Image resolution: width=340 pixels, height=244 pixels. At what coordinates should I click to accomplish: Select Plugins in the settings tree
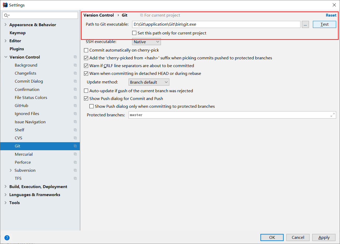(x=17, y=49)
